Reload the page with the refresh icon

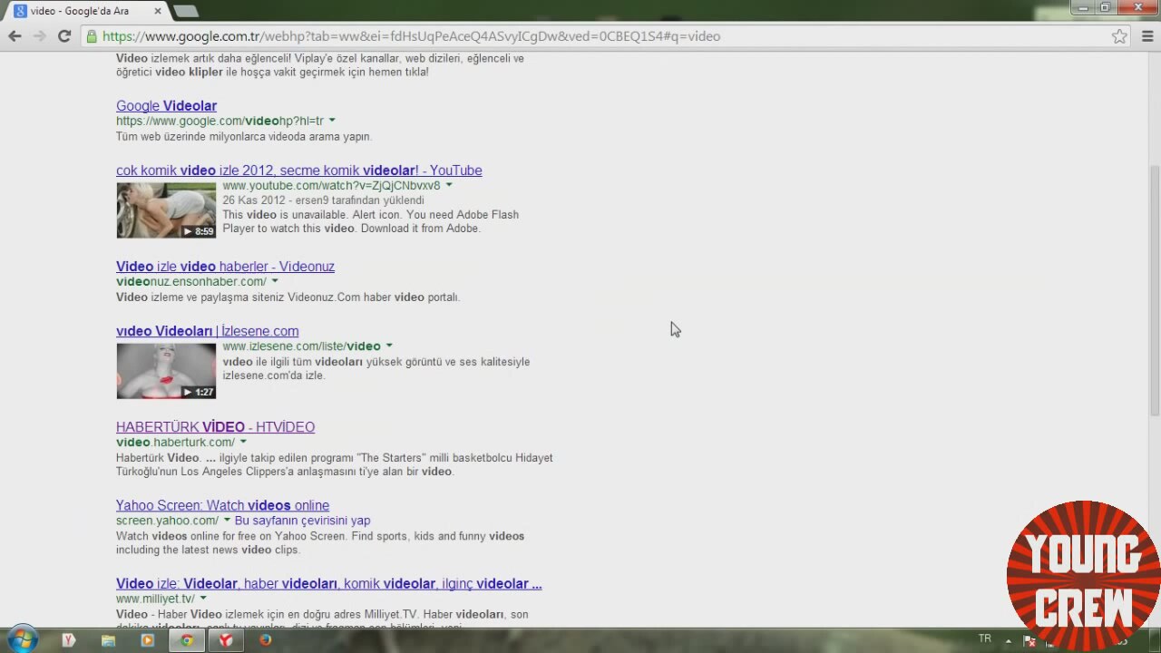63,36
